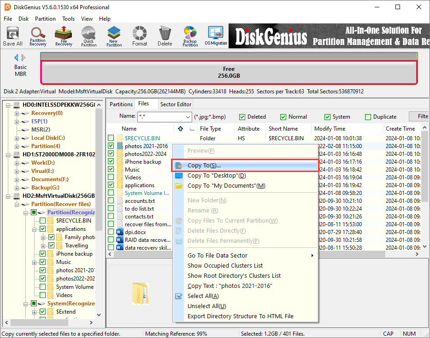The width and height of the screenshot is (430, 338).
Task: Expand the Local Disk(C:) tree node
Action: (x=17, y=138)
